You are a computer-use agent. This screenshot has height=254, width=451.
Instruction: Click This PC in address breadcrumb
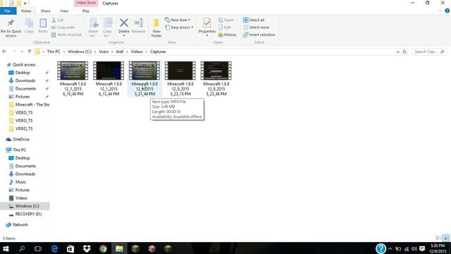tap(54, 52)
